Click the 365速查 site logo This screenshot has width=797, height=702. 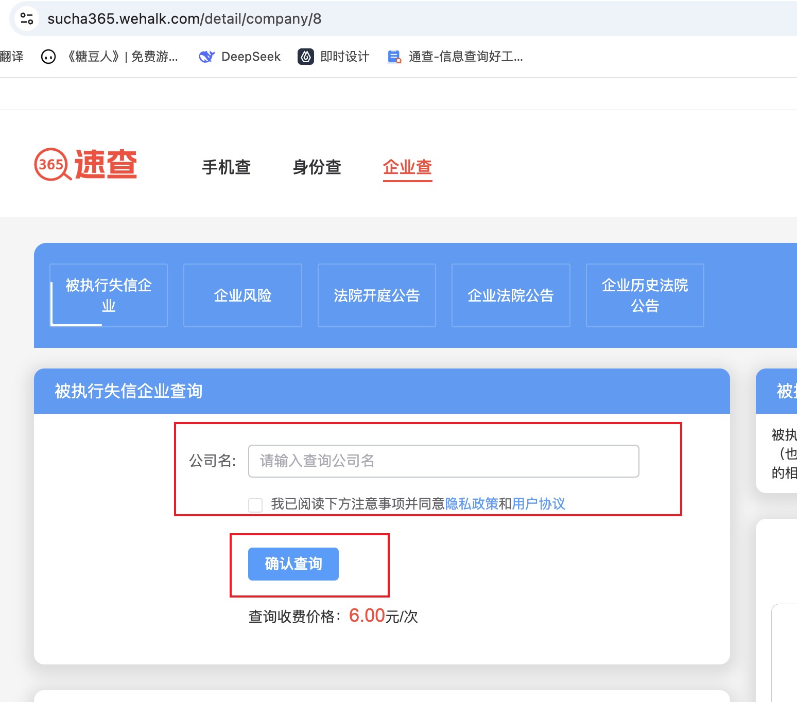pyautogui.click(x=85, y=165)
